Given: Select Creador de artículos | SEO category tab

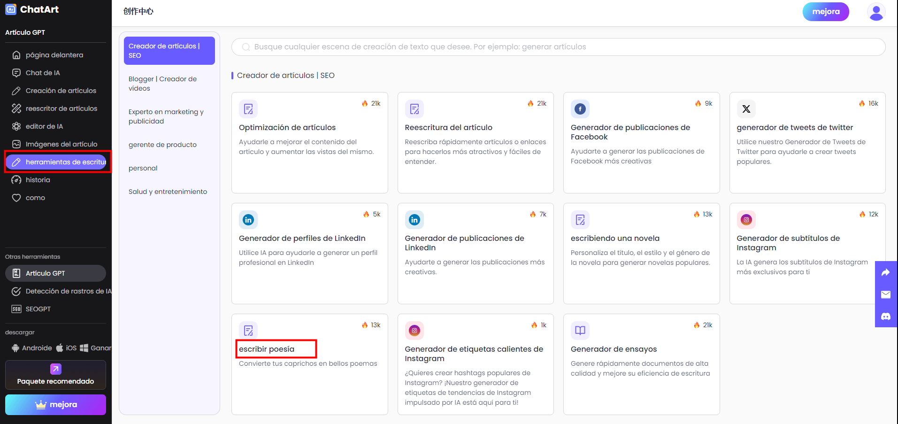Looking at the screenshot, I should click(169, 51).
